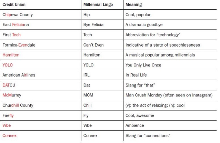Click the Vibe credit union link
This screenshot has height=143, width=220.
7,125
